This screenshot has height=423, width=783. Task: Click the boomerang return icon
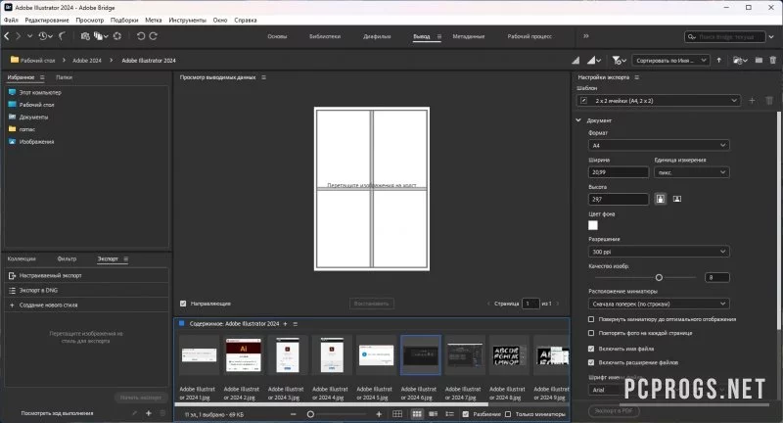pyautogui.click(x=62, y=36)
